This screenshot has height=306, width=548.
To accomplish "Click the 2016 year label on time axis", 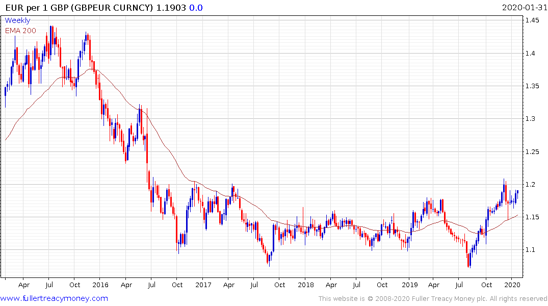I will [100, 285].
